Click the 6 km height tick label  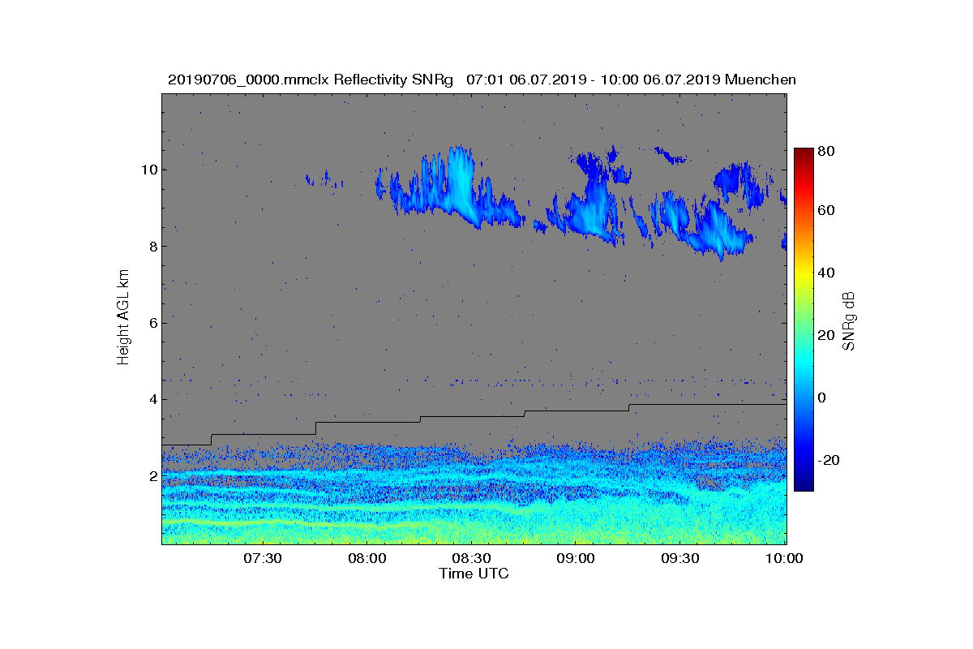point(152,323)
